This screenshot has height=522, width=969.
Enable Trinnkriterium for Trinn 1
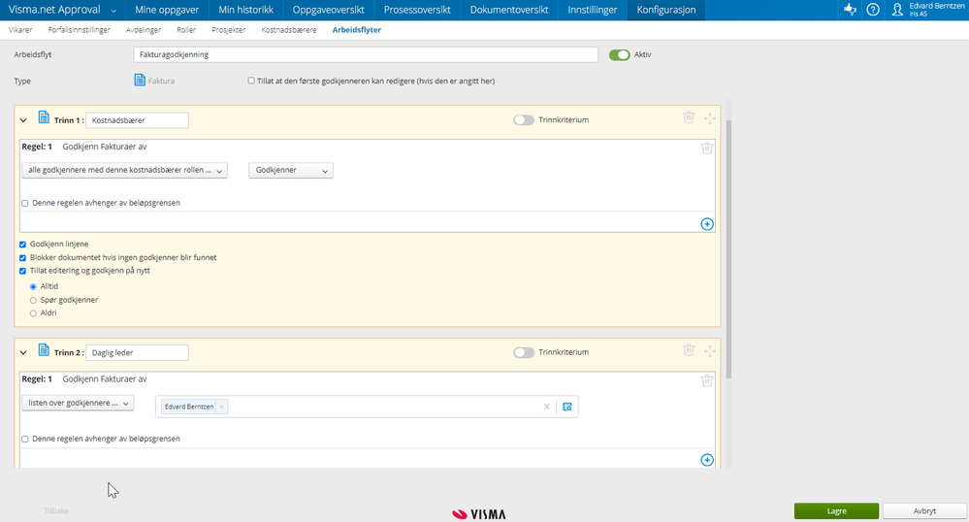tap(524, 120)
